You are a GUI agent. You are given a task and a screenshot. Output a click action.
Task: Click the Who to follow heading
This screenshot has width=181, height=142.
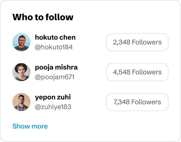(43, 17)
